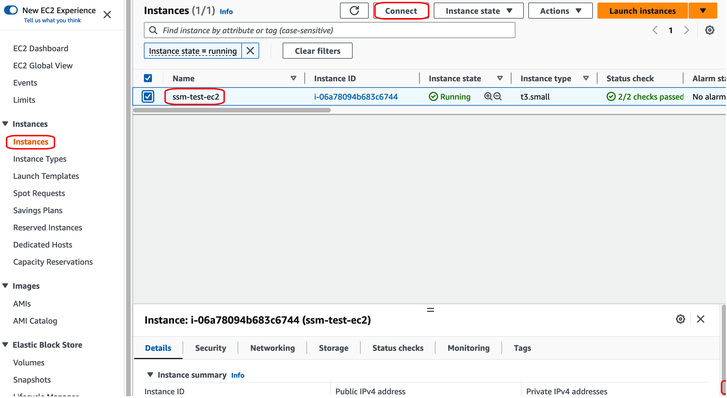Uncheck the select-all header checkbox

click(148, 78)
